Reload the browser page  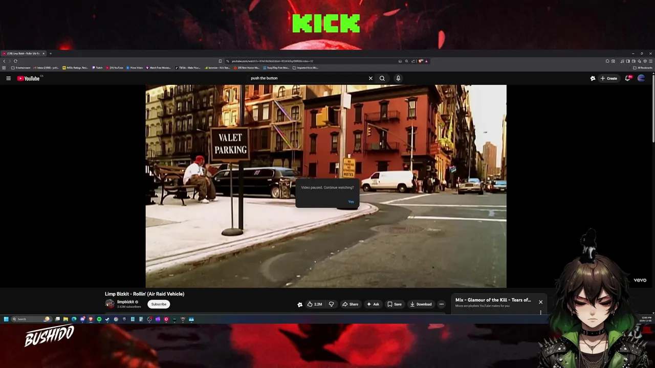[x=15, y=61]
